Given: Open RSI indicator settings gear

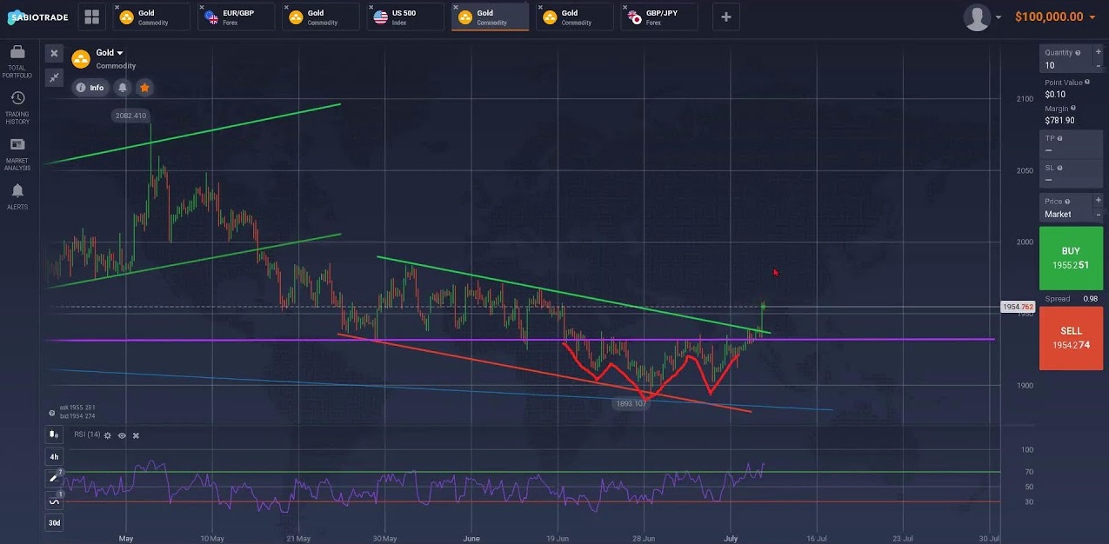Looking at the screenshot, I should pos(107,435).
